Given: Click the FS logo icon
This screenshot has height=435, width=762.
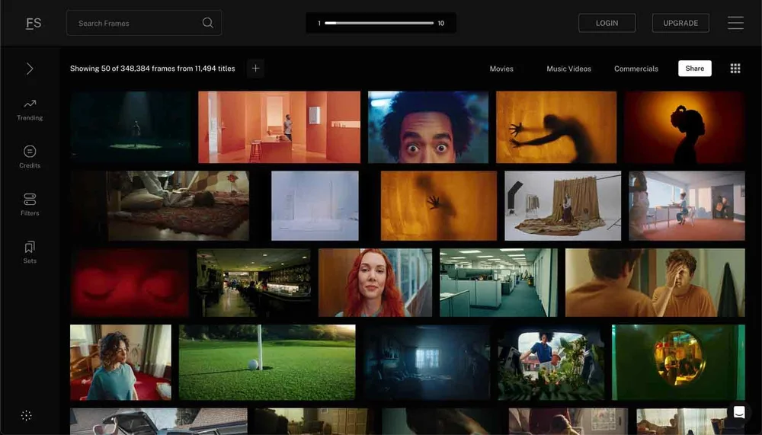Looking at the screenshot, I should (x=34, y=23).
